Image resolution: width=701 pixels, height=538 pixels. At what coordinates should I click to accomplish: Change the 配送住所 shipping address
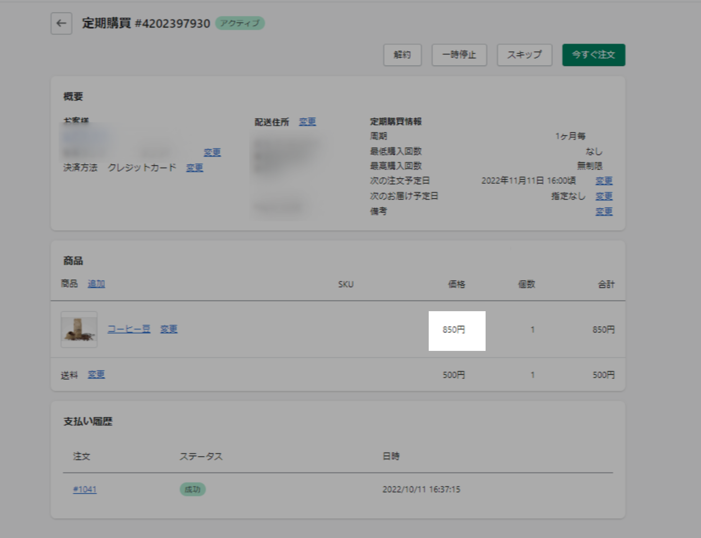click(307, 122)
